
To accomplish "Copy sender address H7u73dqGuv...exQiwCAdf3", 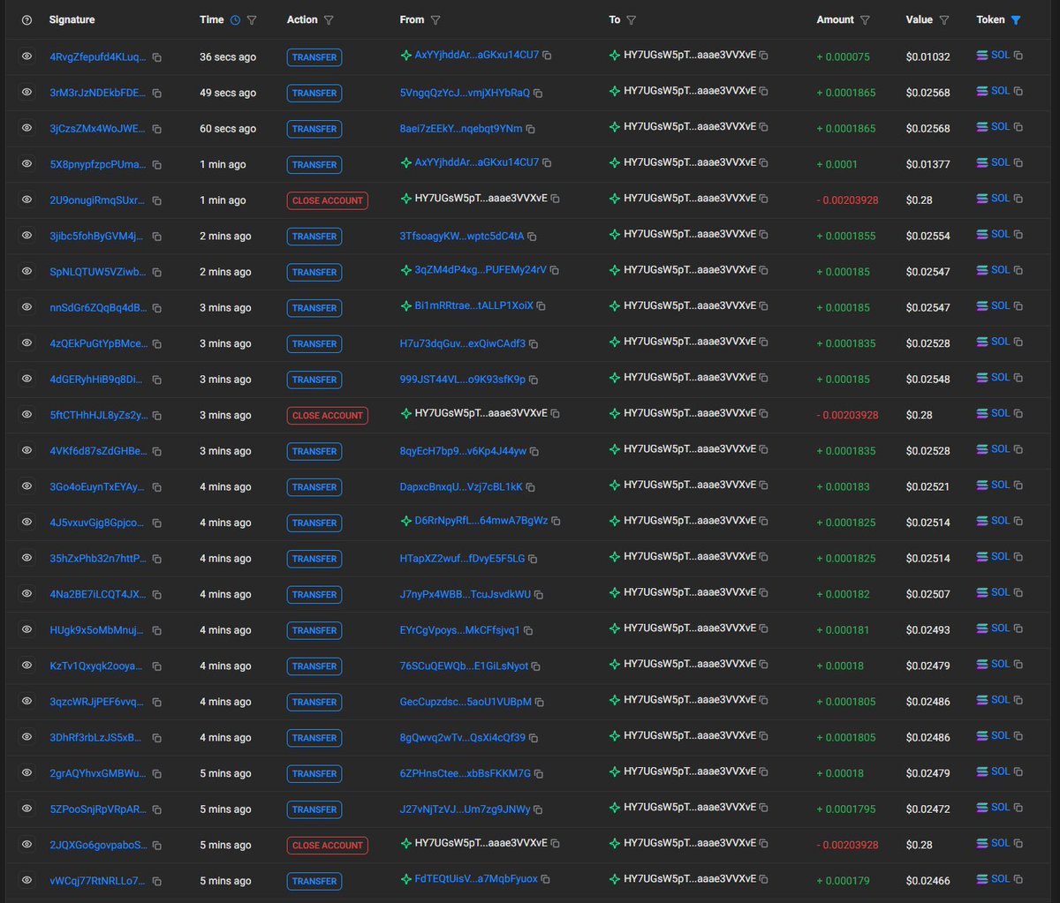I will tap(534, 344).
